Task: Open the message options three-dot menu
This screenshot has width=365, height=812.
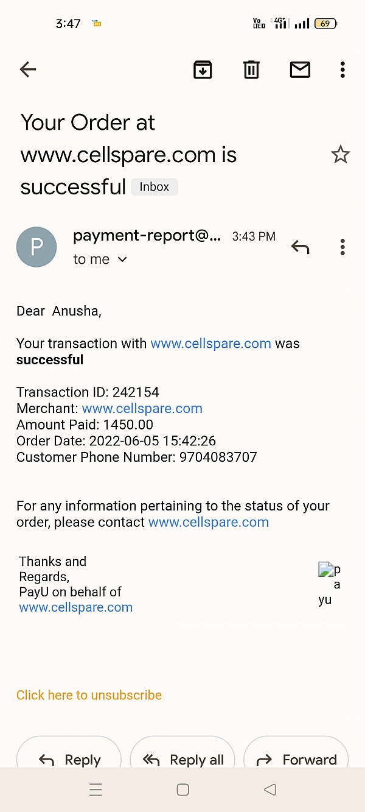Action: point(342,247)
